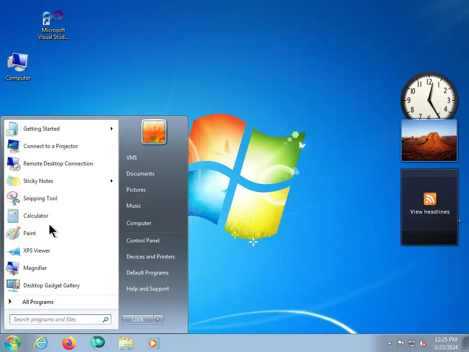Image resolution: width=469 pixels, height=352 pixels.
Task: Launch the Magnifier icon
Action: pos(13,268)
